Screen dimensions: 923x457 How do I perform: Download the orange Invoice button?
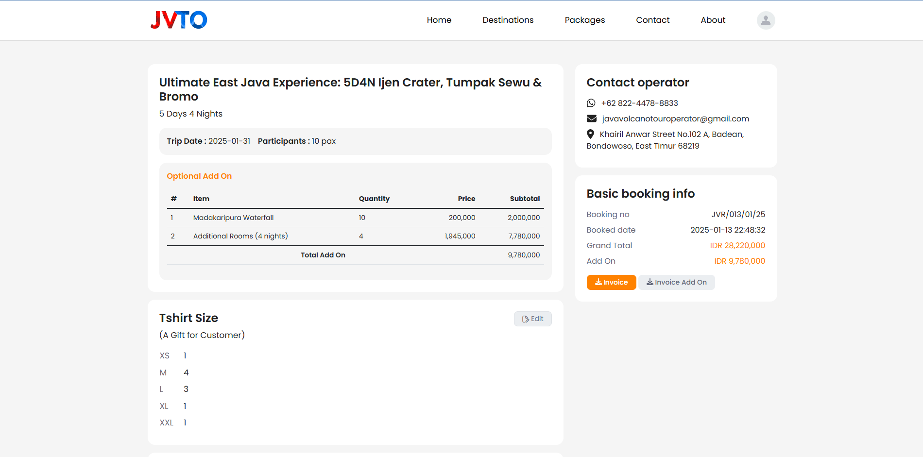[x=611, y=282]
